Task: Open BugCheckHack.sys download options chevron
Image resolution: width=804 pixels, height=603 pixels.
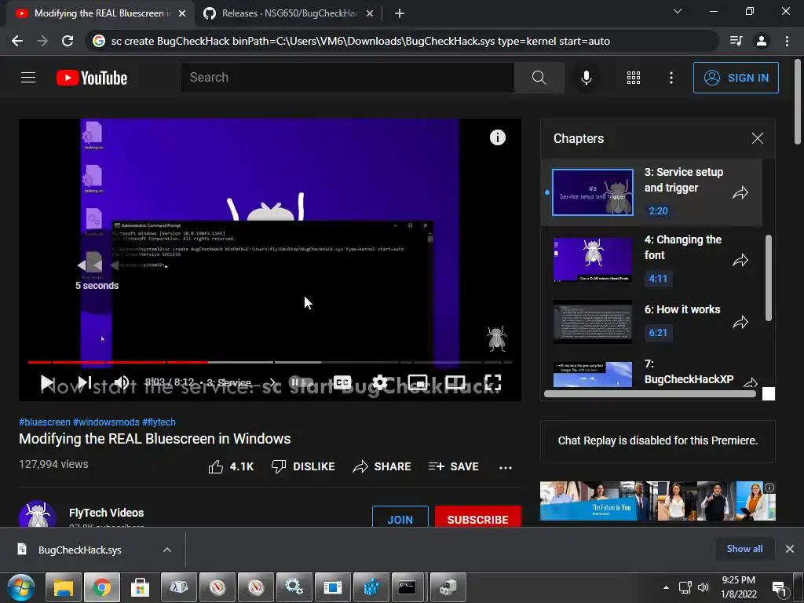Action: pyautogui.click(x=167, y=550)
